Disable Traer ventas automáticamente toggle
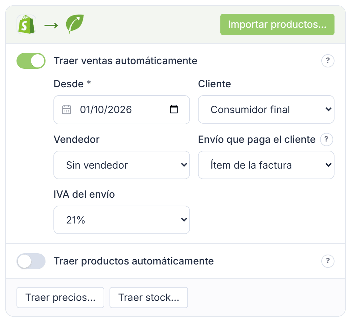This screenshot has width=351, height=322. [31, 61]
